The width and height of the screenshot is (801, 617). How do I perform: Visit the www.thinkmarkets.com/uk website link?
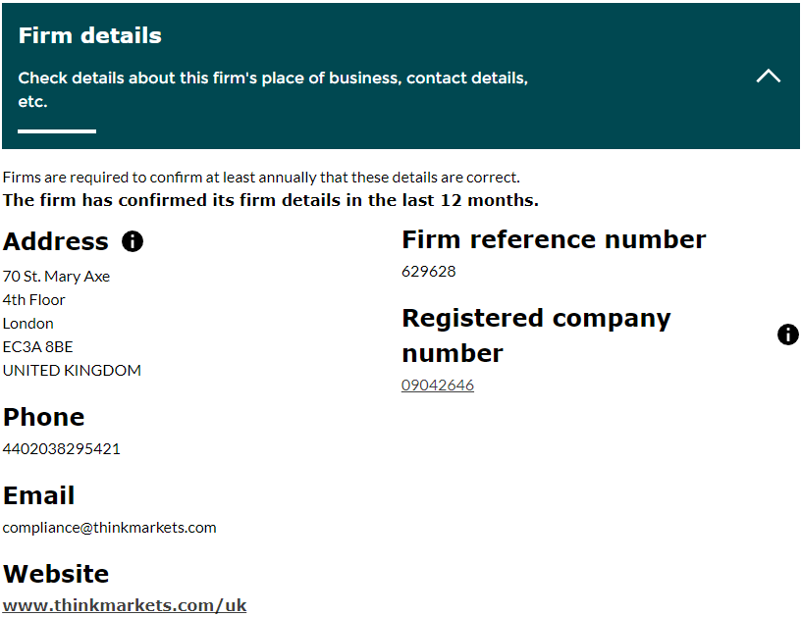tap(125, 605)
